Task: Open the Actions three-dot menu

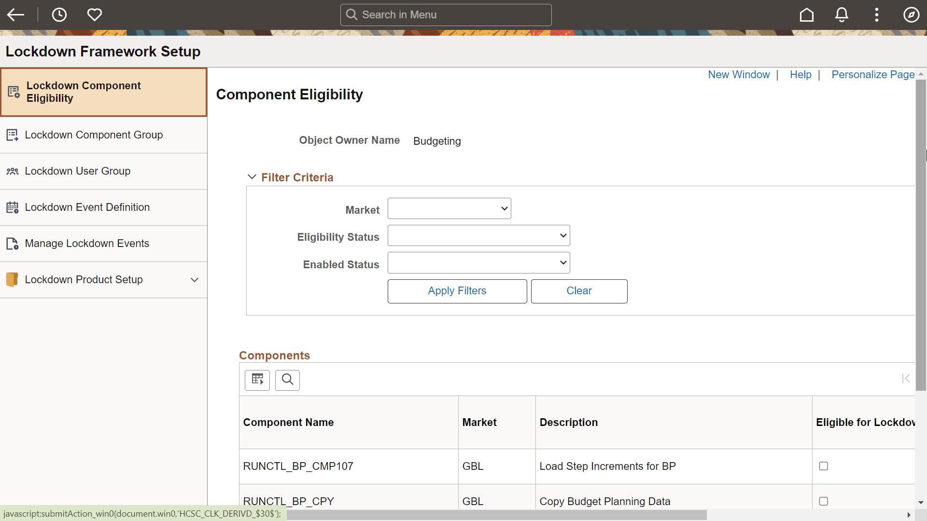Action: click(877, 14)
